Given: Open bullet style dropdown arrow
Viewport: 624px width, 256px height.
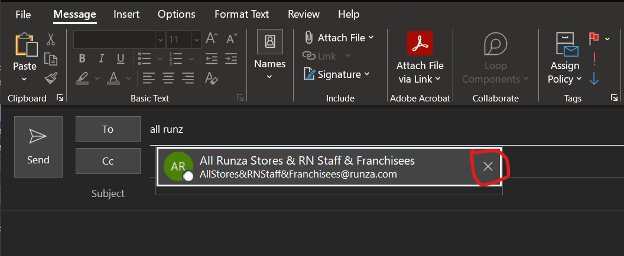Looking at the screenshot, I should [x=160, y=59].
